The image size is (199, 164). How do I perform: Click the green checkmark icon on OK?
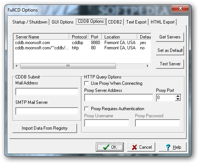point(106,147)
